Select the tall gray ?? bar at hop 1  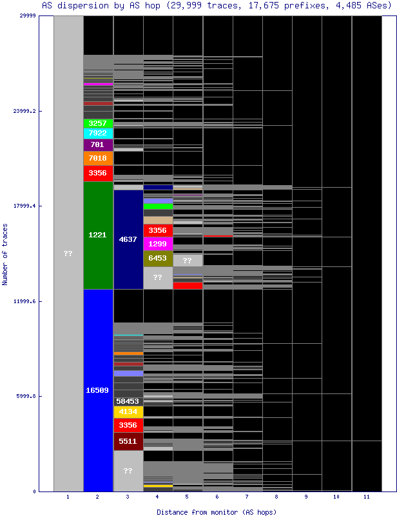[x=68, y=253]
